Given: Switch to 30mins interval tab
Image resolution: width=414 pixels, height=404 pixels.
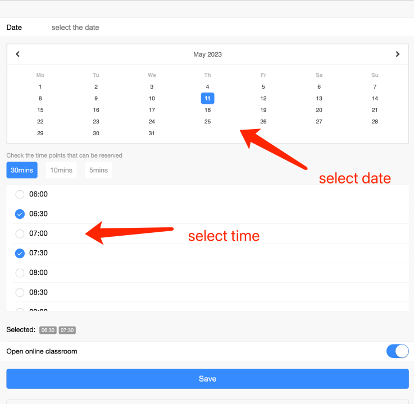Looking at the screenshot, I should [x=22, y=170].
